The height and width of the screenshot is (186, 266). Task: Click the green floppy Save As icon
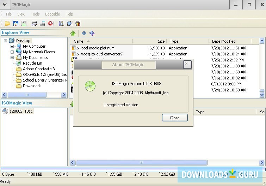click(x=24, y=23)
